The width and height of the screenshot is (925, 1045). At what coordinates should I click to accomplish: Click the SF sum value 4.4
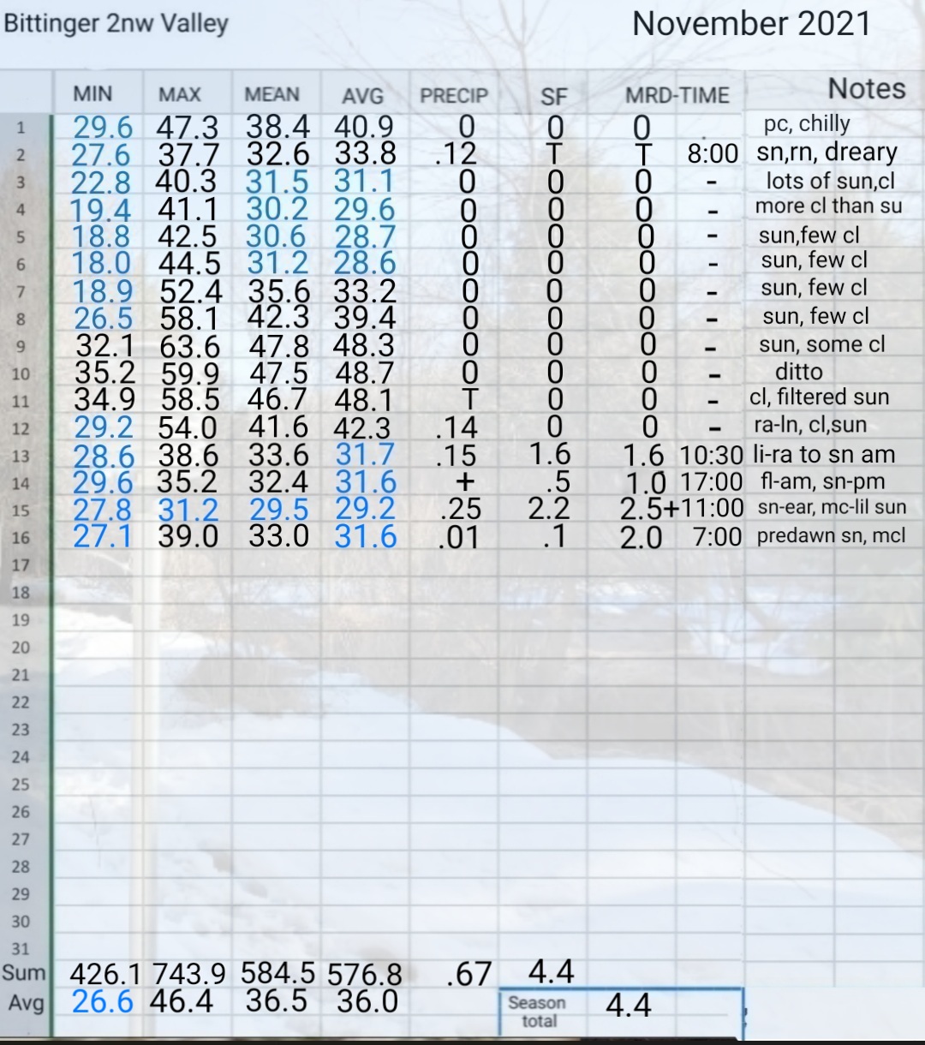551,971
